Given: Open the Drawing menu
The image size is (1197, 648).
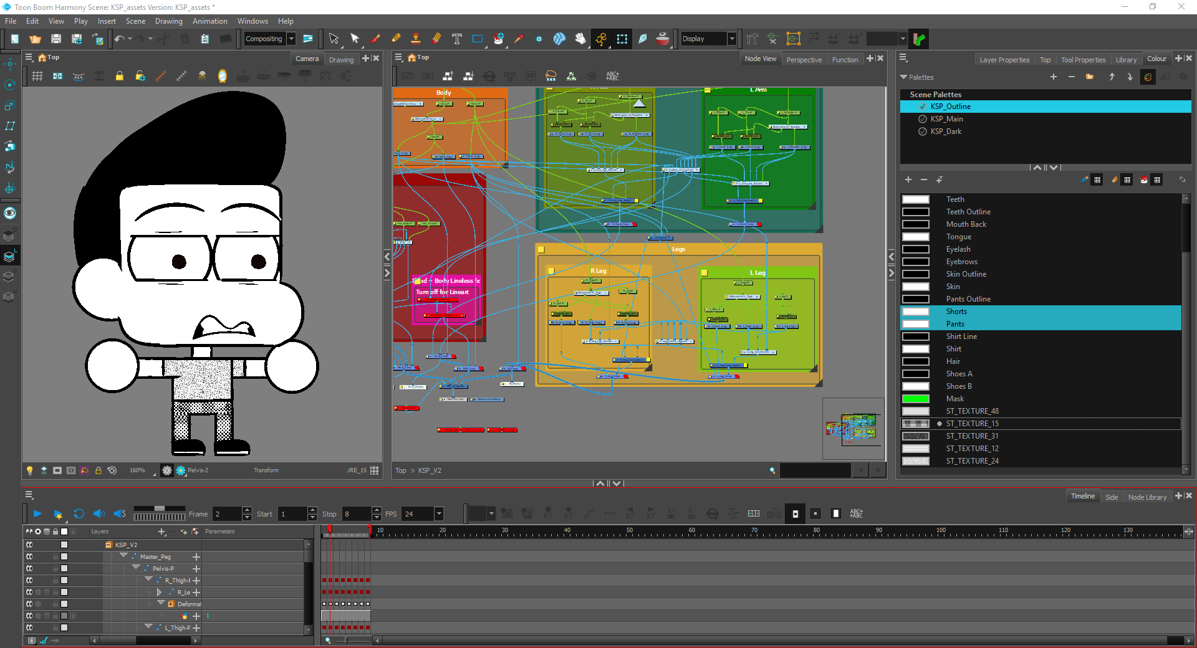Looking at the screenshot, I should [x=168, y=21].
